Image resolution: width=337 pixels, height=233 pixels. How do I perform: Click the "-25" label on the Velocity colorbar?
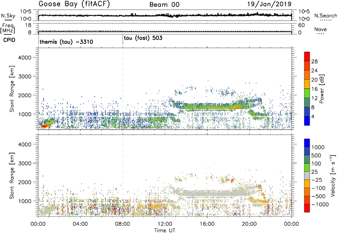[317, 180]
